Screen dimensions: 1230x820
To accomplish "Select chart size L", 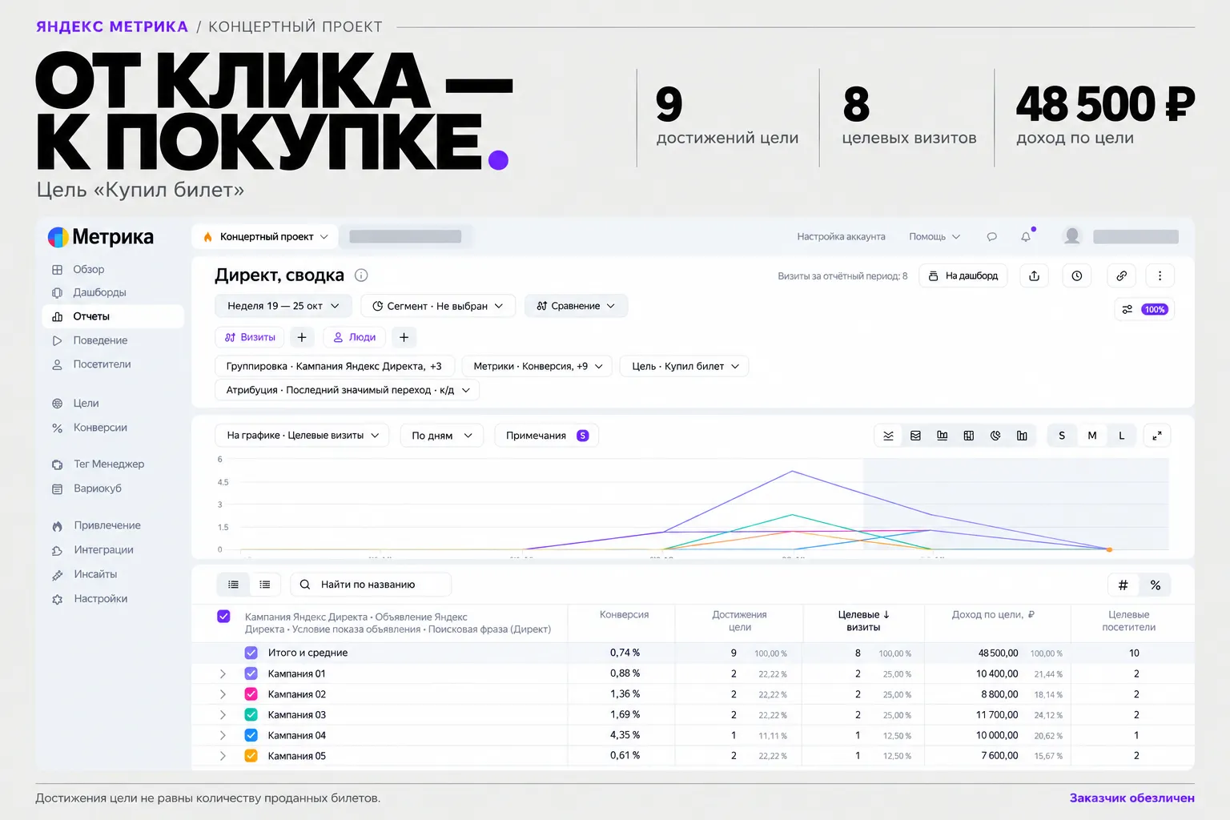I will tap(1121, 436).
